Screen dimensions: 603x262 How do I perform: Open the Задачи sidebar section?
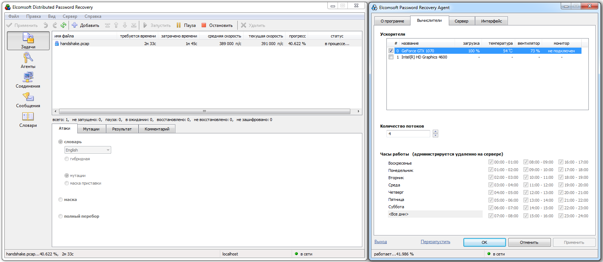(28, 40)
